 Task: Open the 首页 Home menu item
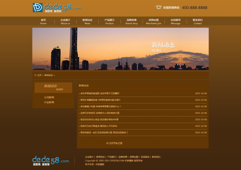pyautogui.click(x=43, y=22)
